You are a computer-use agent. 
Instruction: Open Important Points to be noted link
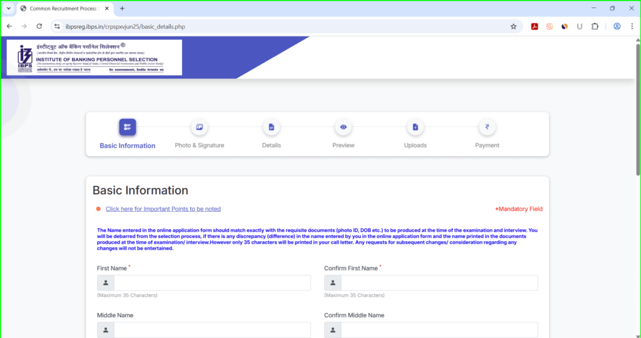pos(163,209)
